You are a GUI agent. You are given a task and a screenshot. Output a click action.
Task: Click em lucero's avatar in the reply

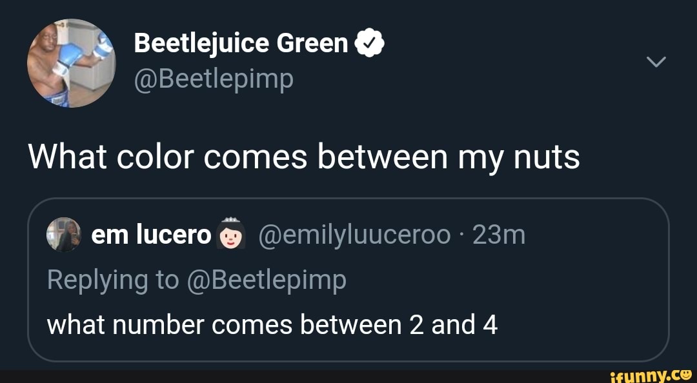click(x=63, y=235)
